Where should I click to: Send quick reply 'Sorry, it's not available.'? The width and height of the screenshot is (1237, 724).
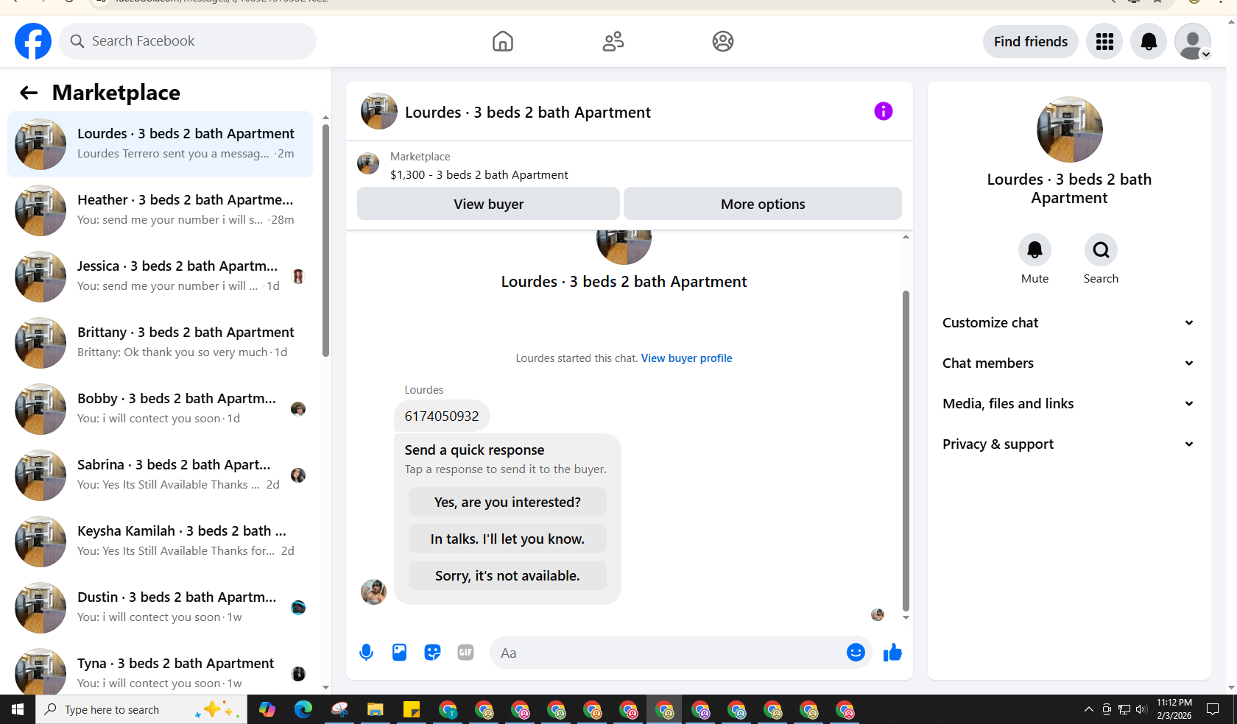pyautogui.click(x=507, y=575)
